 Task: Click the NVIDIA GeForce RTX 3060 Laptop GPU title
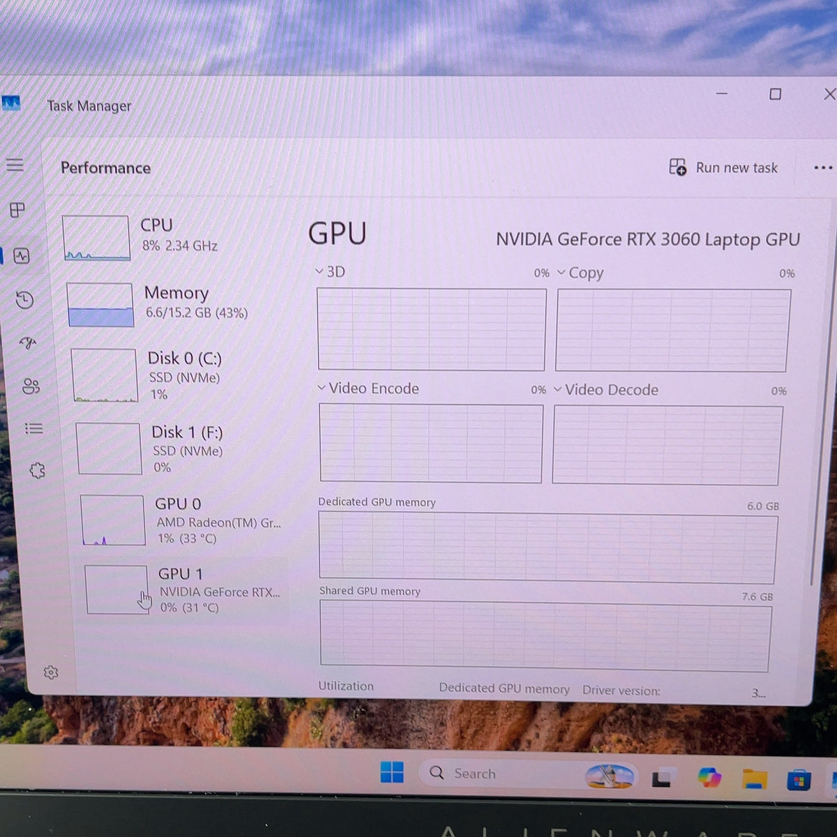point(648,239)
